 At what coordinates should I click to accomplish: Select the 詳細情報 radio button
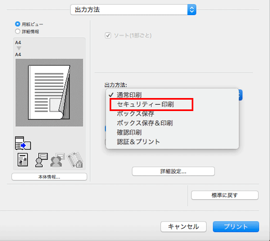click(18, 31)
